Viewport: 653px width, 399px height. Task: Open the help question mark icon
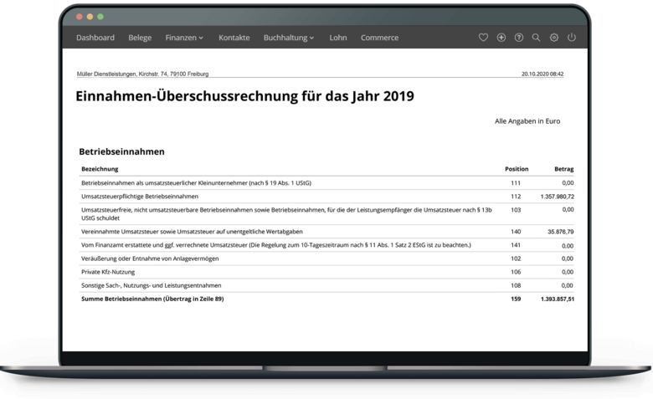coord(519,38)
